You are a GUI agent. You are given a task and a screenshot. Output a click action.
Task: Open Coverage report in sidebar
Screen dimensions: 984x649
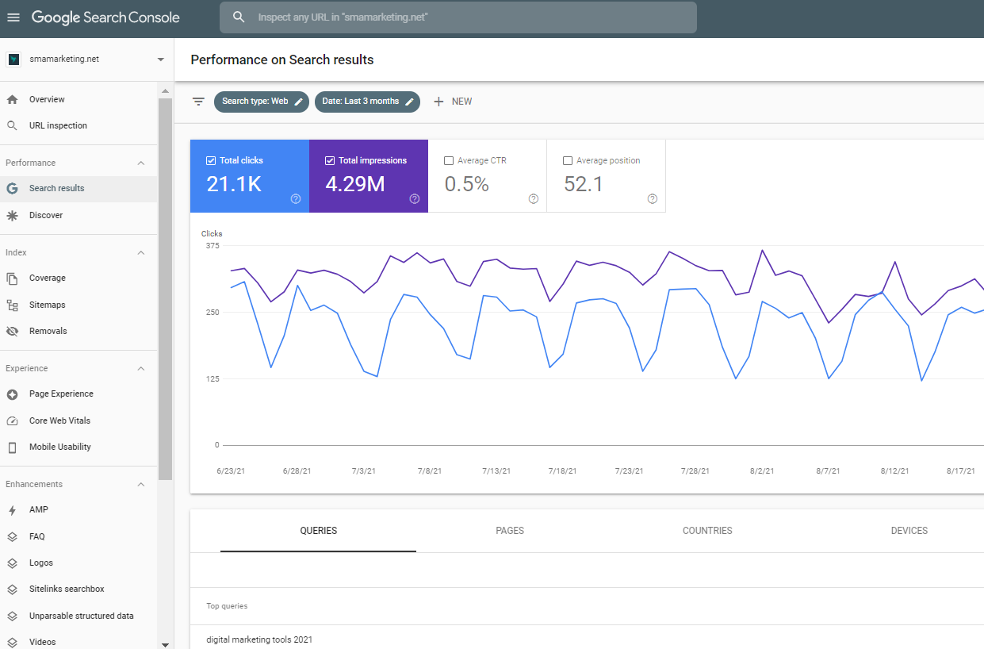click(78, 278)
